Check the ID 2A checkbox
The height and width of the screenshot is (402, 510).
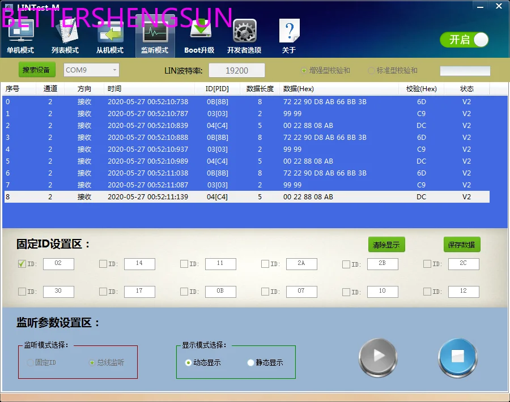265,264
